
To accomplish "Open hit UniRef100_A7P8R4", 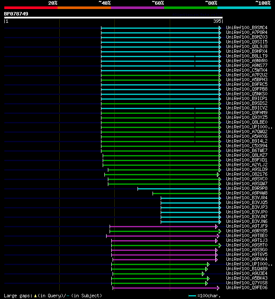I will point(247,32).
